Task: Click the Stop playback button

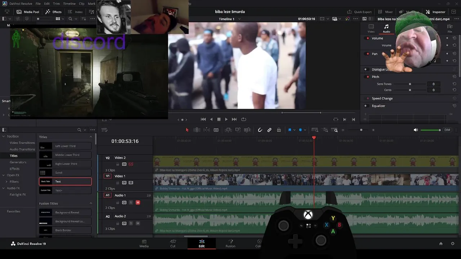Action: point(219,119)
